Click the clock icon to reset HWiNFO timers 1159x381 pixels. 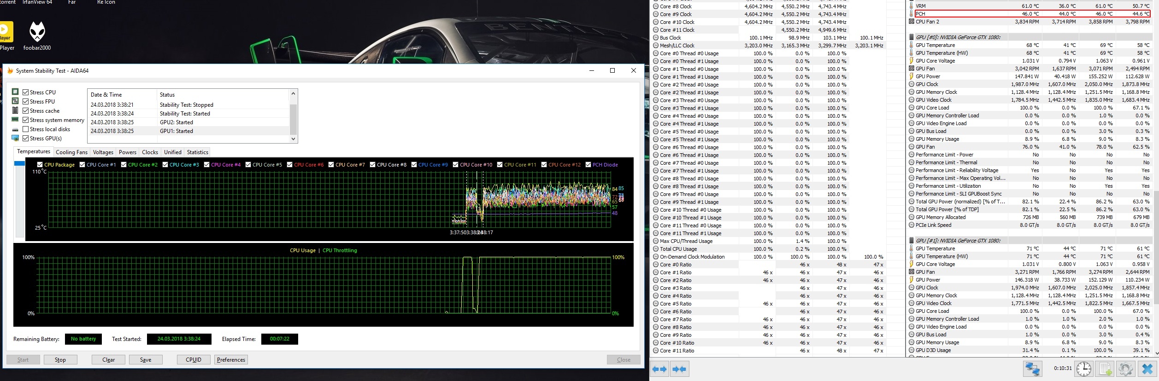coord(1084,369)
